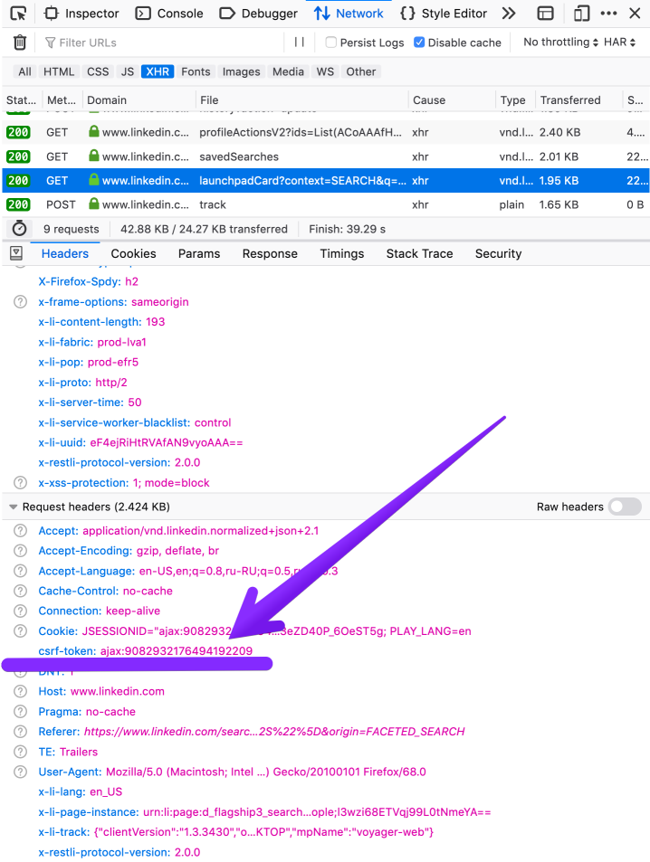Clear network log with the trash icon
Screen dimensions: 650x862
pos(20,43)
